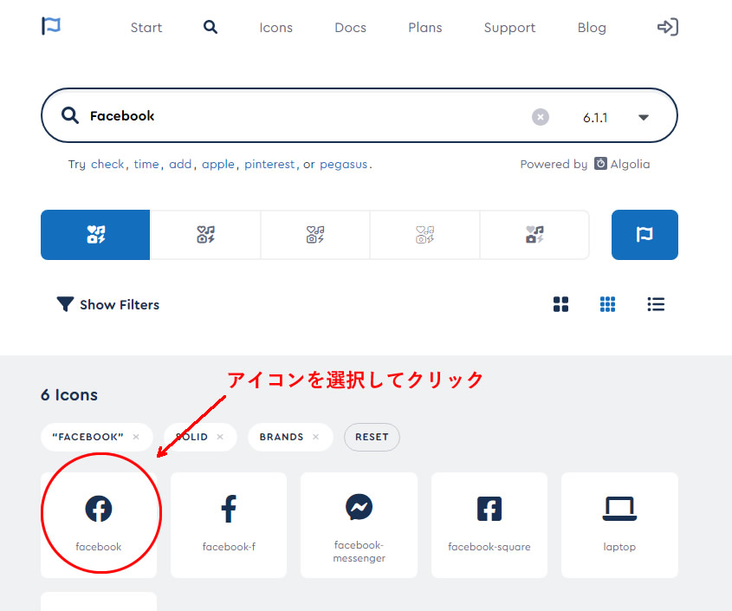This screenshot has height=611, width=732.
Task: Try the suggested search 'apple'
Action: pyautogui.click(x=218, y=165)
